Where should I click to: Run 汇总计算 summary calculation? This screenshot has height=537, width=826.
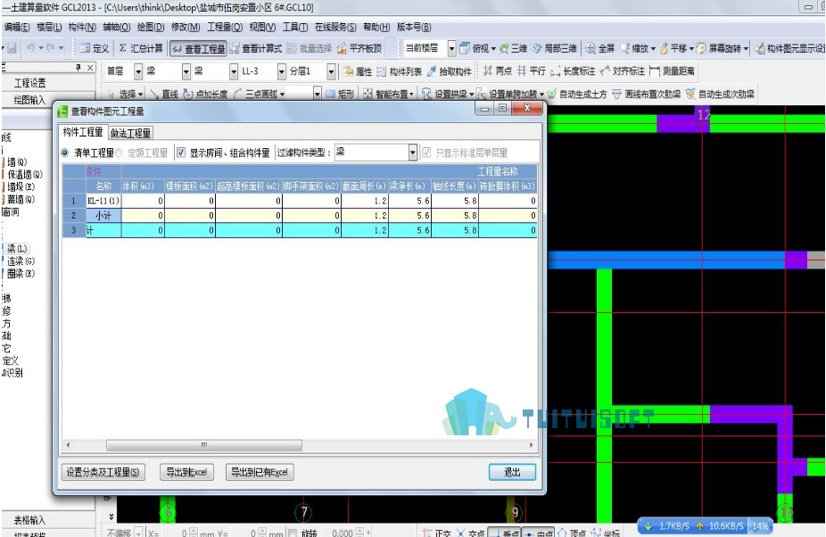click(141, 48)
